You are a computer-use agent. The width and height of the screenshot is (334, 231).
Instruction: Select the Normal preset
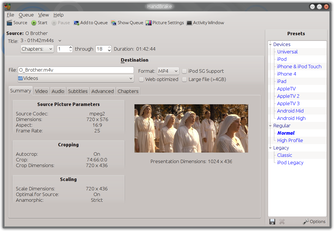[286, 133]
